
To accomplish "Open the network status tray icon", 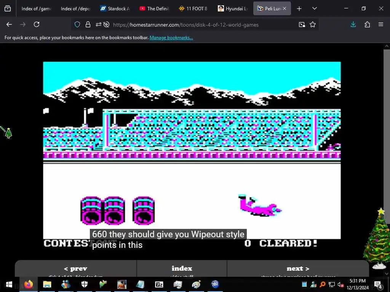I will click(332, 284).
